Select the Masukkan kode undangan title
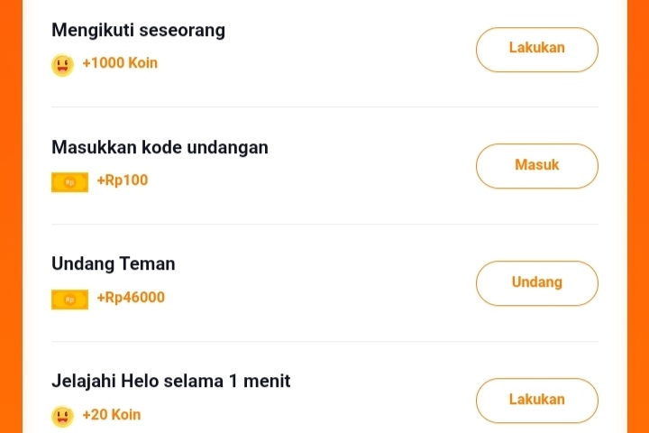 tap(160, 147)
